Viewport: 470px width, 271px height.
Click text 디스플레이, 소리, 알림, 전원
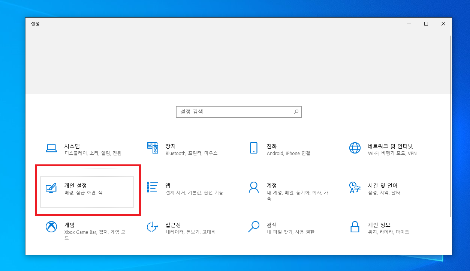[x=93, y=154]
